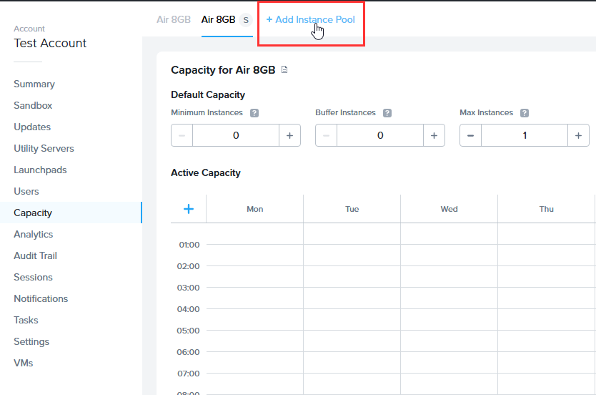Open Tasks in the sidebar

click(x=26, y=320)
